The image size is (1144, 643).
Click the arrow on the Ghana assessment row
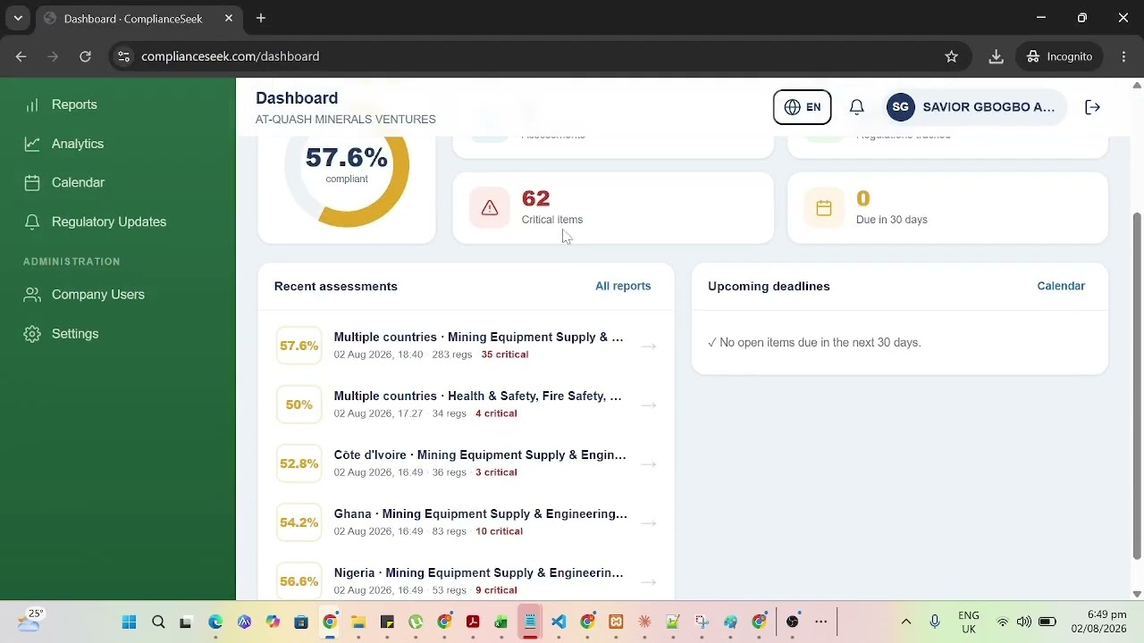(x=649, y=522)
